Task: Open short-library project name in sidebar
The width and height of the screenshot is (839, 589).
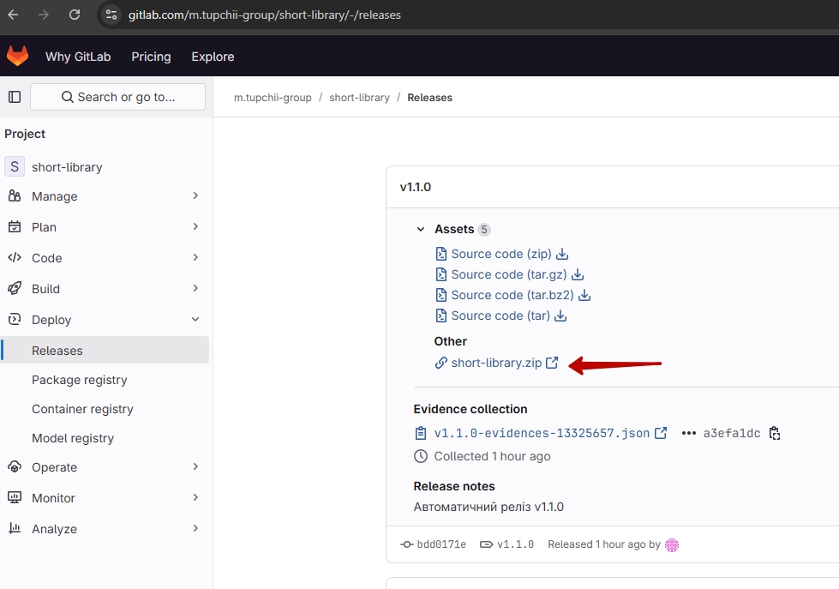Action: pos(67,167)
